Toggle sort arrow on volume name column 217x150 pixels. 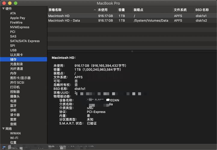click(x=95, y=10)
